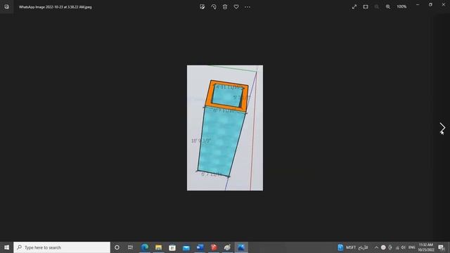This screenshot has width=450, height=253.
Task: Minimize the Photos window
Action: click(x=418, y=5)
